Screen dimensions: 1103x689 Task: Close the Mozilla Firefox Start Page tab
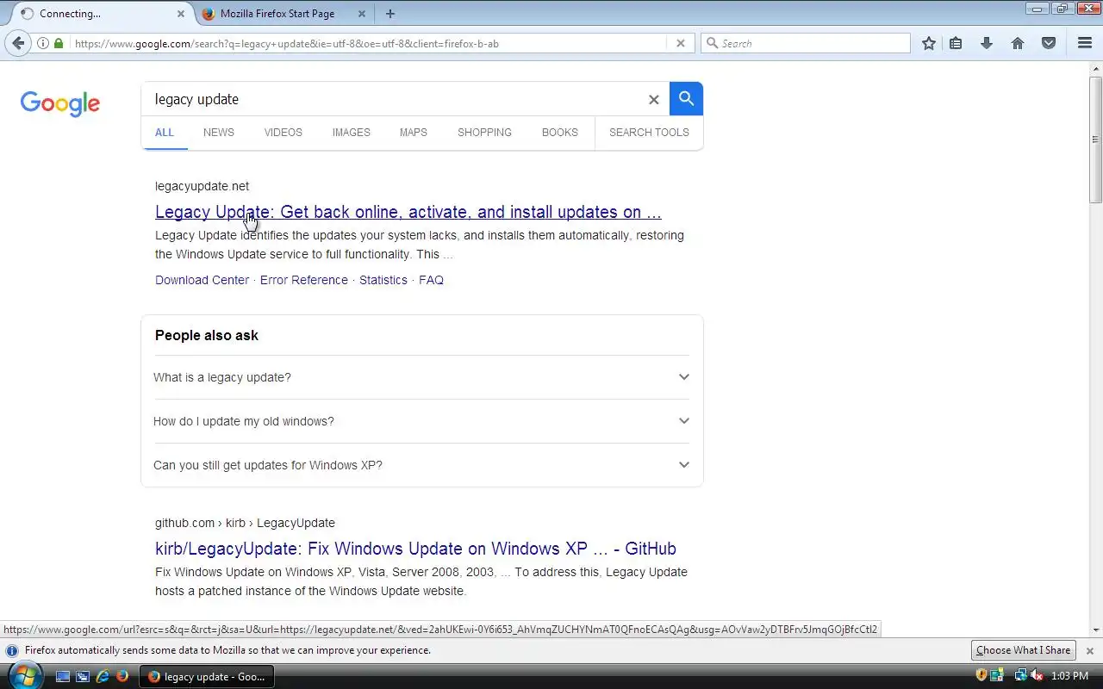tap(362, 14)
